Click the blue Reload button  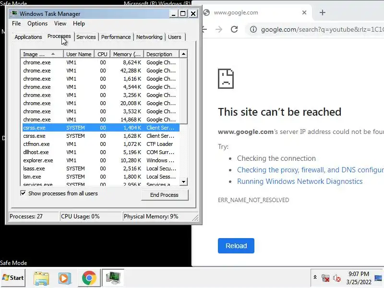236,246
